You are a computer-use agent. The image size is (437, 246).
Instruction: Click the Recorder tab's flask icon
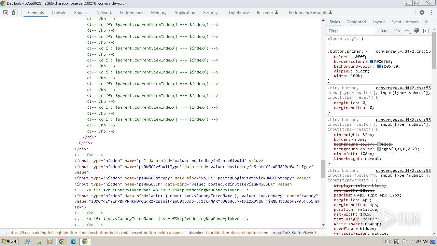[277, 12]
